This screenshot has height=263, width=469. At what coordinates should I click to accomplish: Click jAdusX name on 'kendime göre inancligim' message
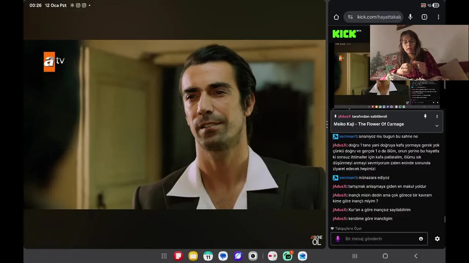click(x=339, y=218)
